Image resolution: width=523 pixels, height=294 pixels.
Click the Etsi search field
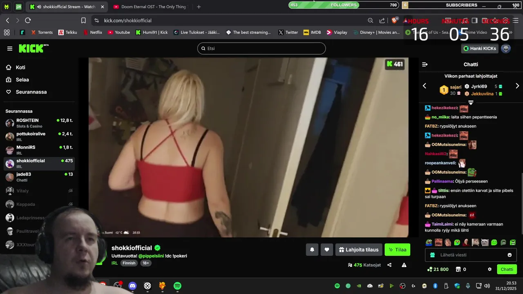tap(261, 48)
